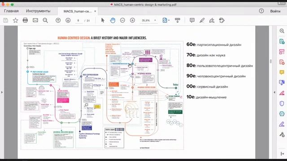Switch to the MACS_human-ce... document tab
The width and height of the screenshot is (287, 161).
pyautogui.click(x=78, y=11)
